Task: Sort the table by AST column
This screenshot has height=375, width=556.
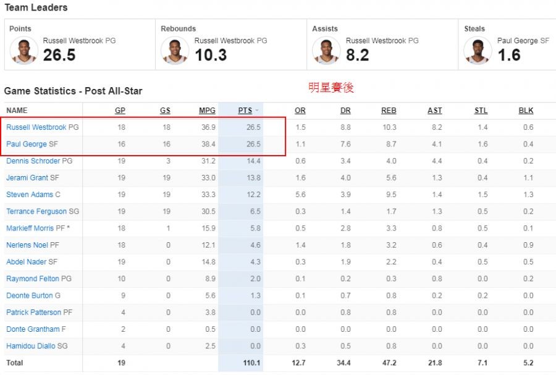Action: tap(435, 111)
